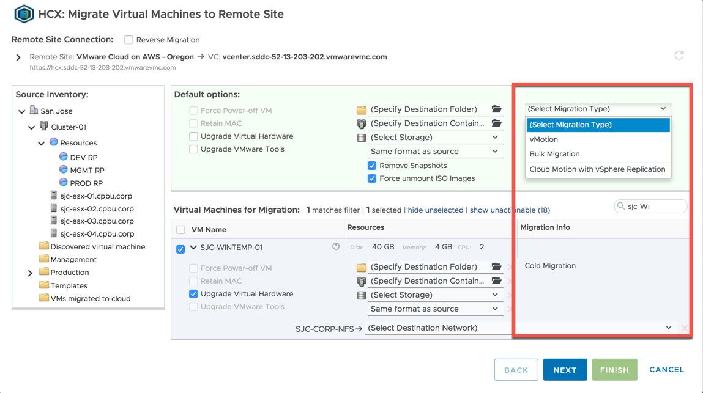Click the Next button

(x=565, y=370)
